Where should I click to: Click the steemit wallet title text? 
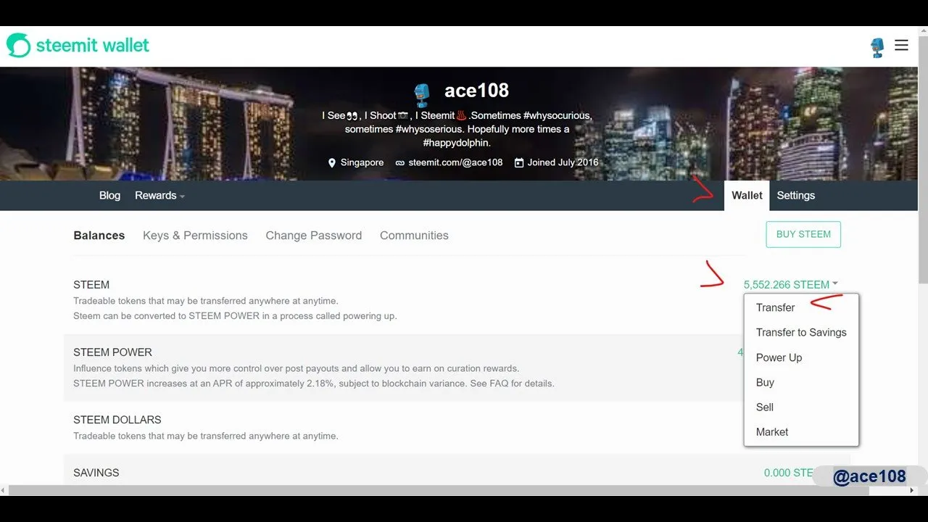coord(92,45)
